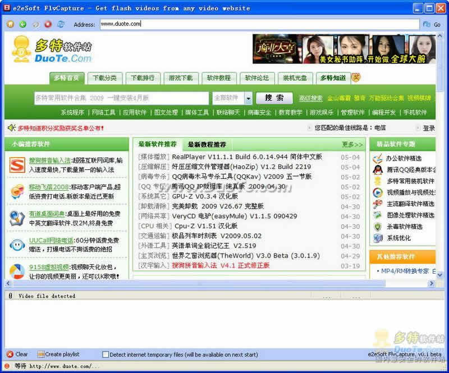
Task: Enable Detect internet temporary files checkbox
Action: click(106, 354)
